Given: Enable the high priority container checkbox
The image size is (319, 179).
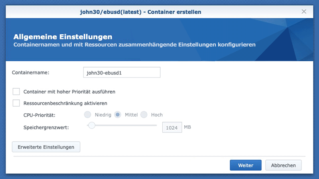Looking at the screenshot, I should tap(16, 91).
